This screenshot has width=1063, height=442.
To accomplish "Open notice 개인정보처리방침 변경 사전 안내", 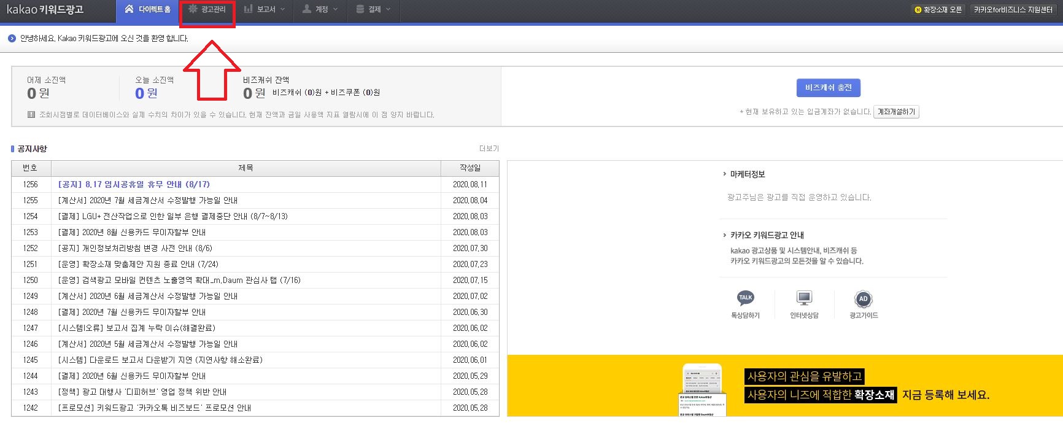I will tap(135, 248).
